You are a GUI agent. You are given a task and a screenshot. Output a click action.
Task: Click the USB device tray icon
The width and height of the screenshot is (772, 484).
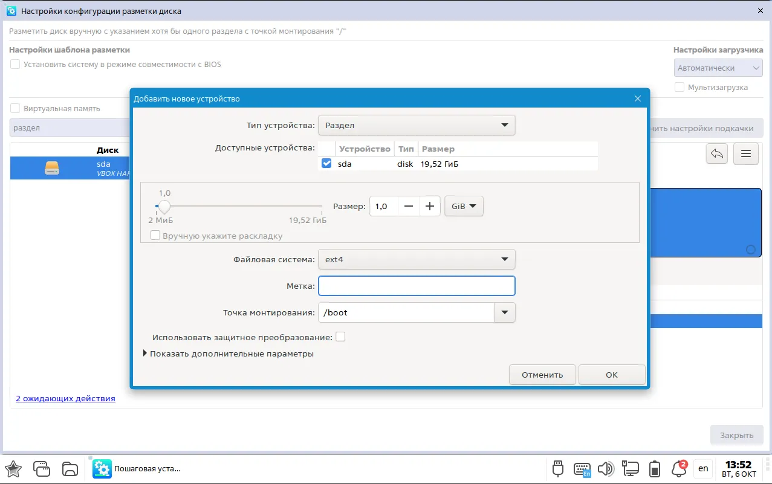point(559,468)
